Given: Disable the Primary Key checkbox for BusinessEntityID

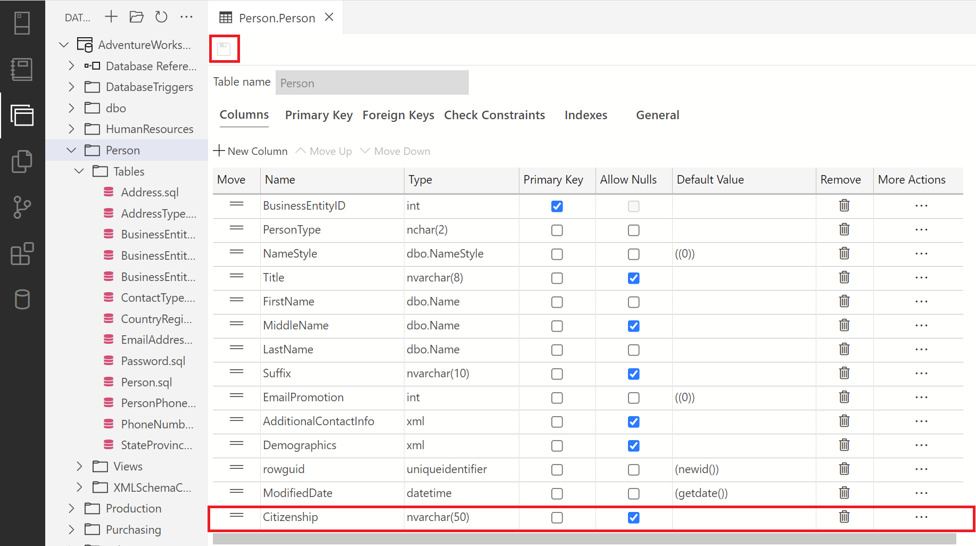Looking at the screenshot, I should pos(557,206).
